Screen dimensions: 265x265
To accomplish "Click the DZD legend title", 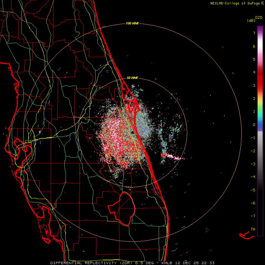I will (259, 18).
